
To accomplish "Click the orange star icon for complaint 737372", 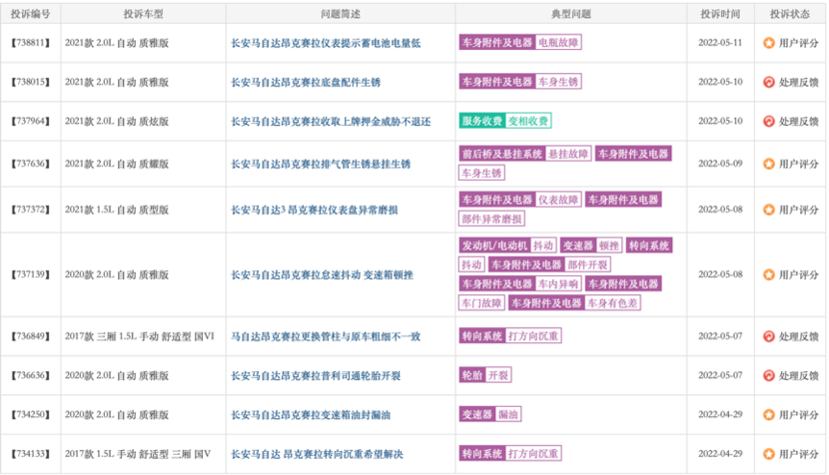I will (769, 210).
